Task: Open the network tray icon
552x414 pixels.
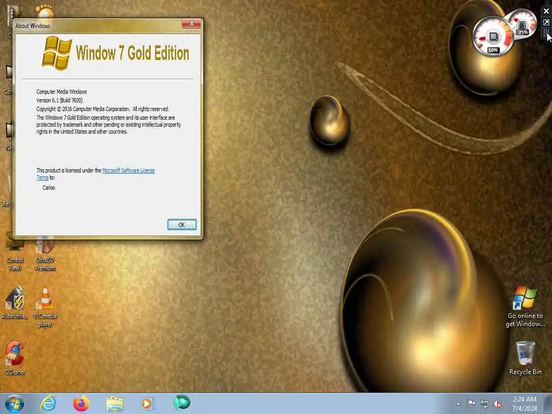Action: click(485, 404)
